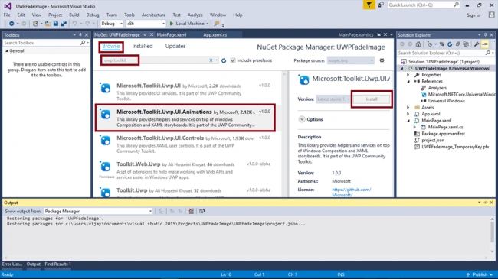Open the Find Results 1 bottom tab
This screenshot has height=279, width=498.
pyautogui.click(x=57, y=264)
